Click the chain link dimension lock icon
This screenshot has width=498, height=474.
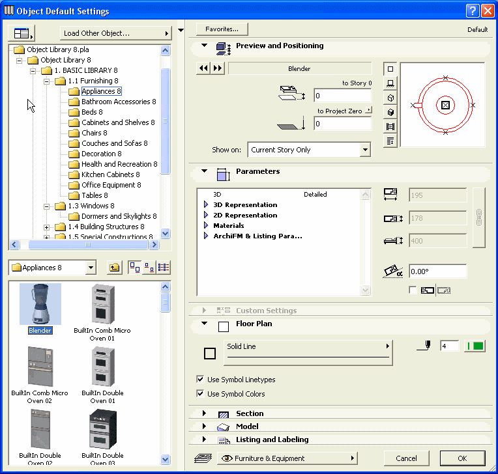point(479,217)
